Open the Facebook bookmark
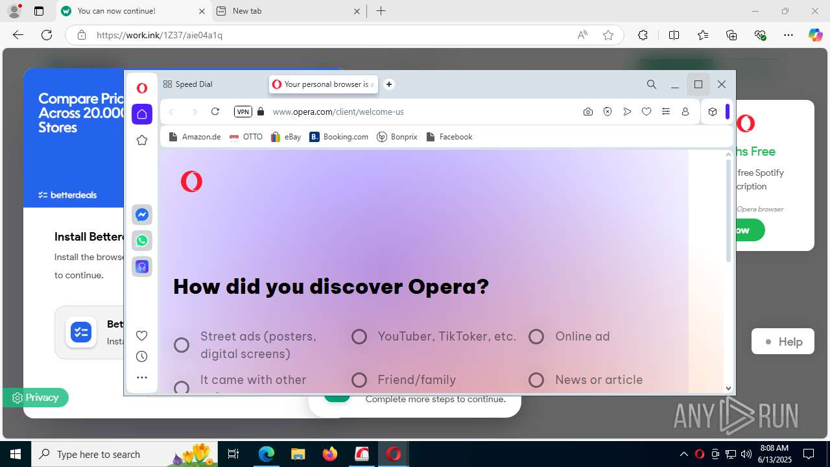This screenshot has height=467, width=830. [449, 137]
